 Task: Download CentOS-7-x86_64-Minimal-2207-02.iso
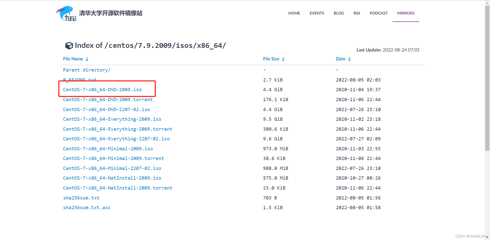click(x=112, y=168)
